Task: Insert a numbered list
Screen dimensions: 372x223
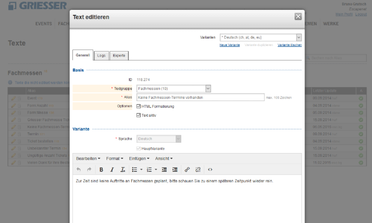Action: pos(149,169)
